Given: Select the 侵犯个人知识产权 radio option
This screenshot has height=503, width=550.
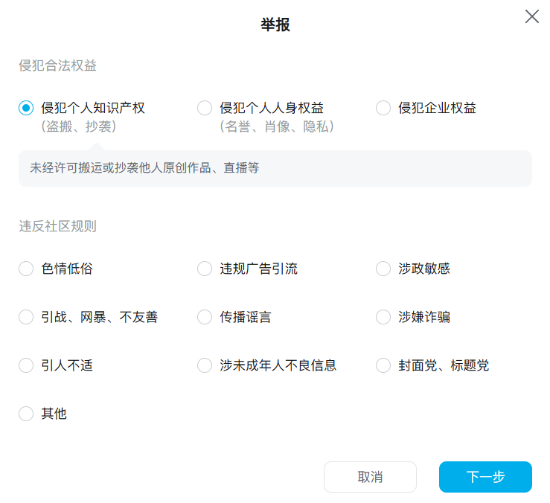Looking at the screenshot, I should coord(26,108).
